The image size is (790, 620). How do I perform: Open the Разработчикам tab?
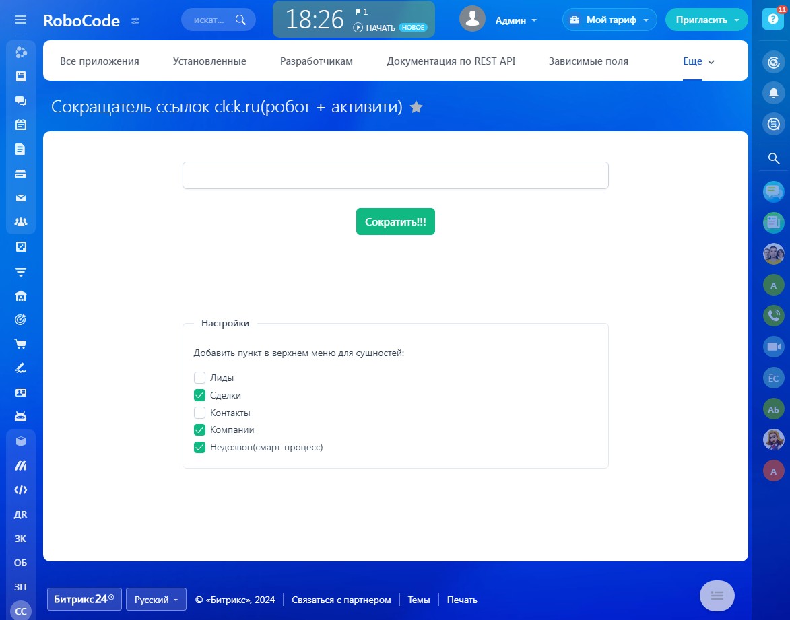pos(317,61)
